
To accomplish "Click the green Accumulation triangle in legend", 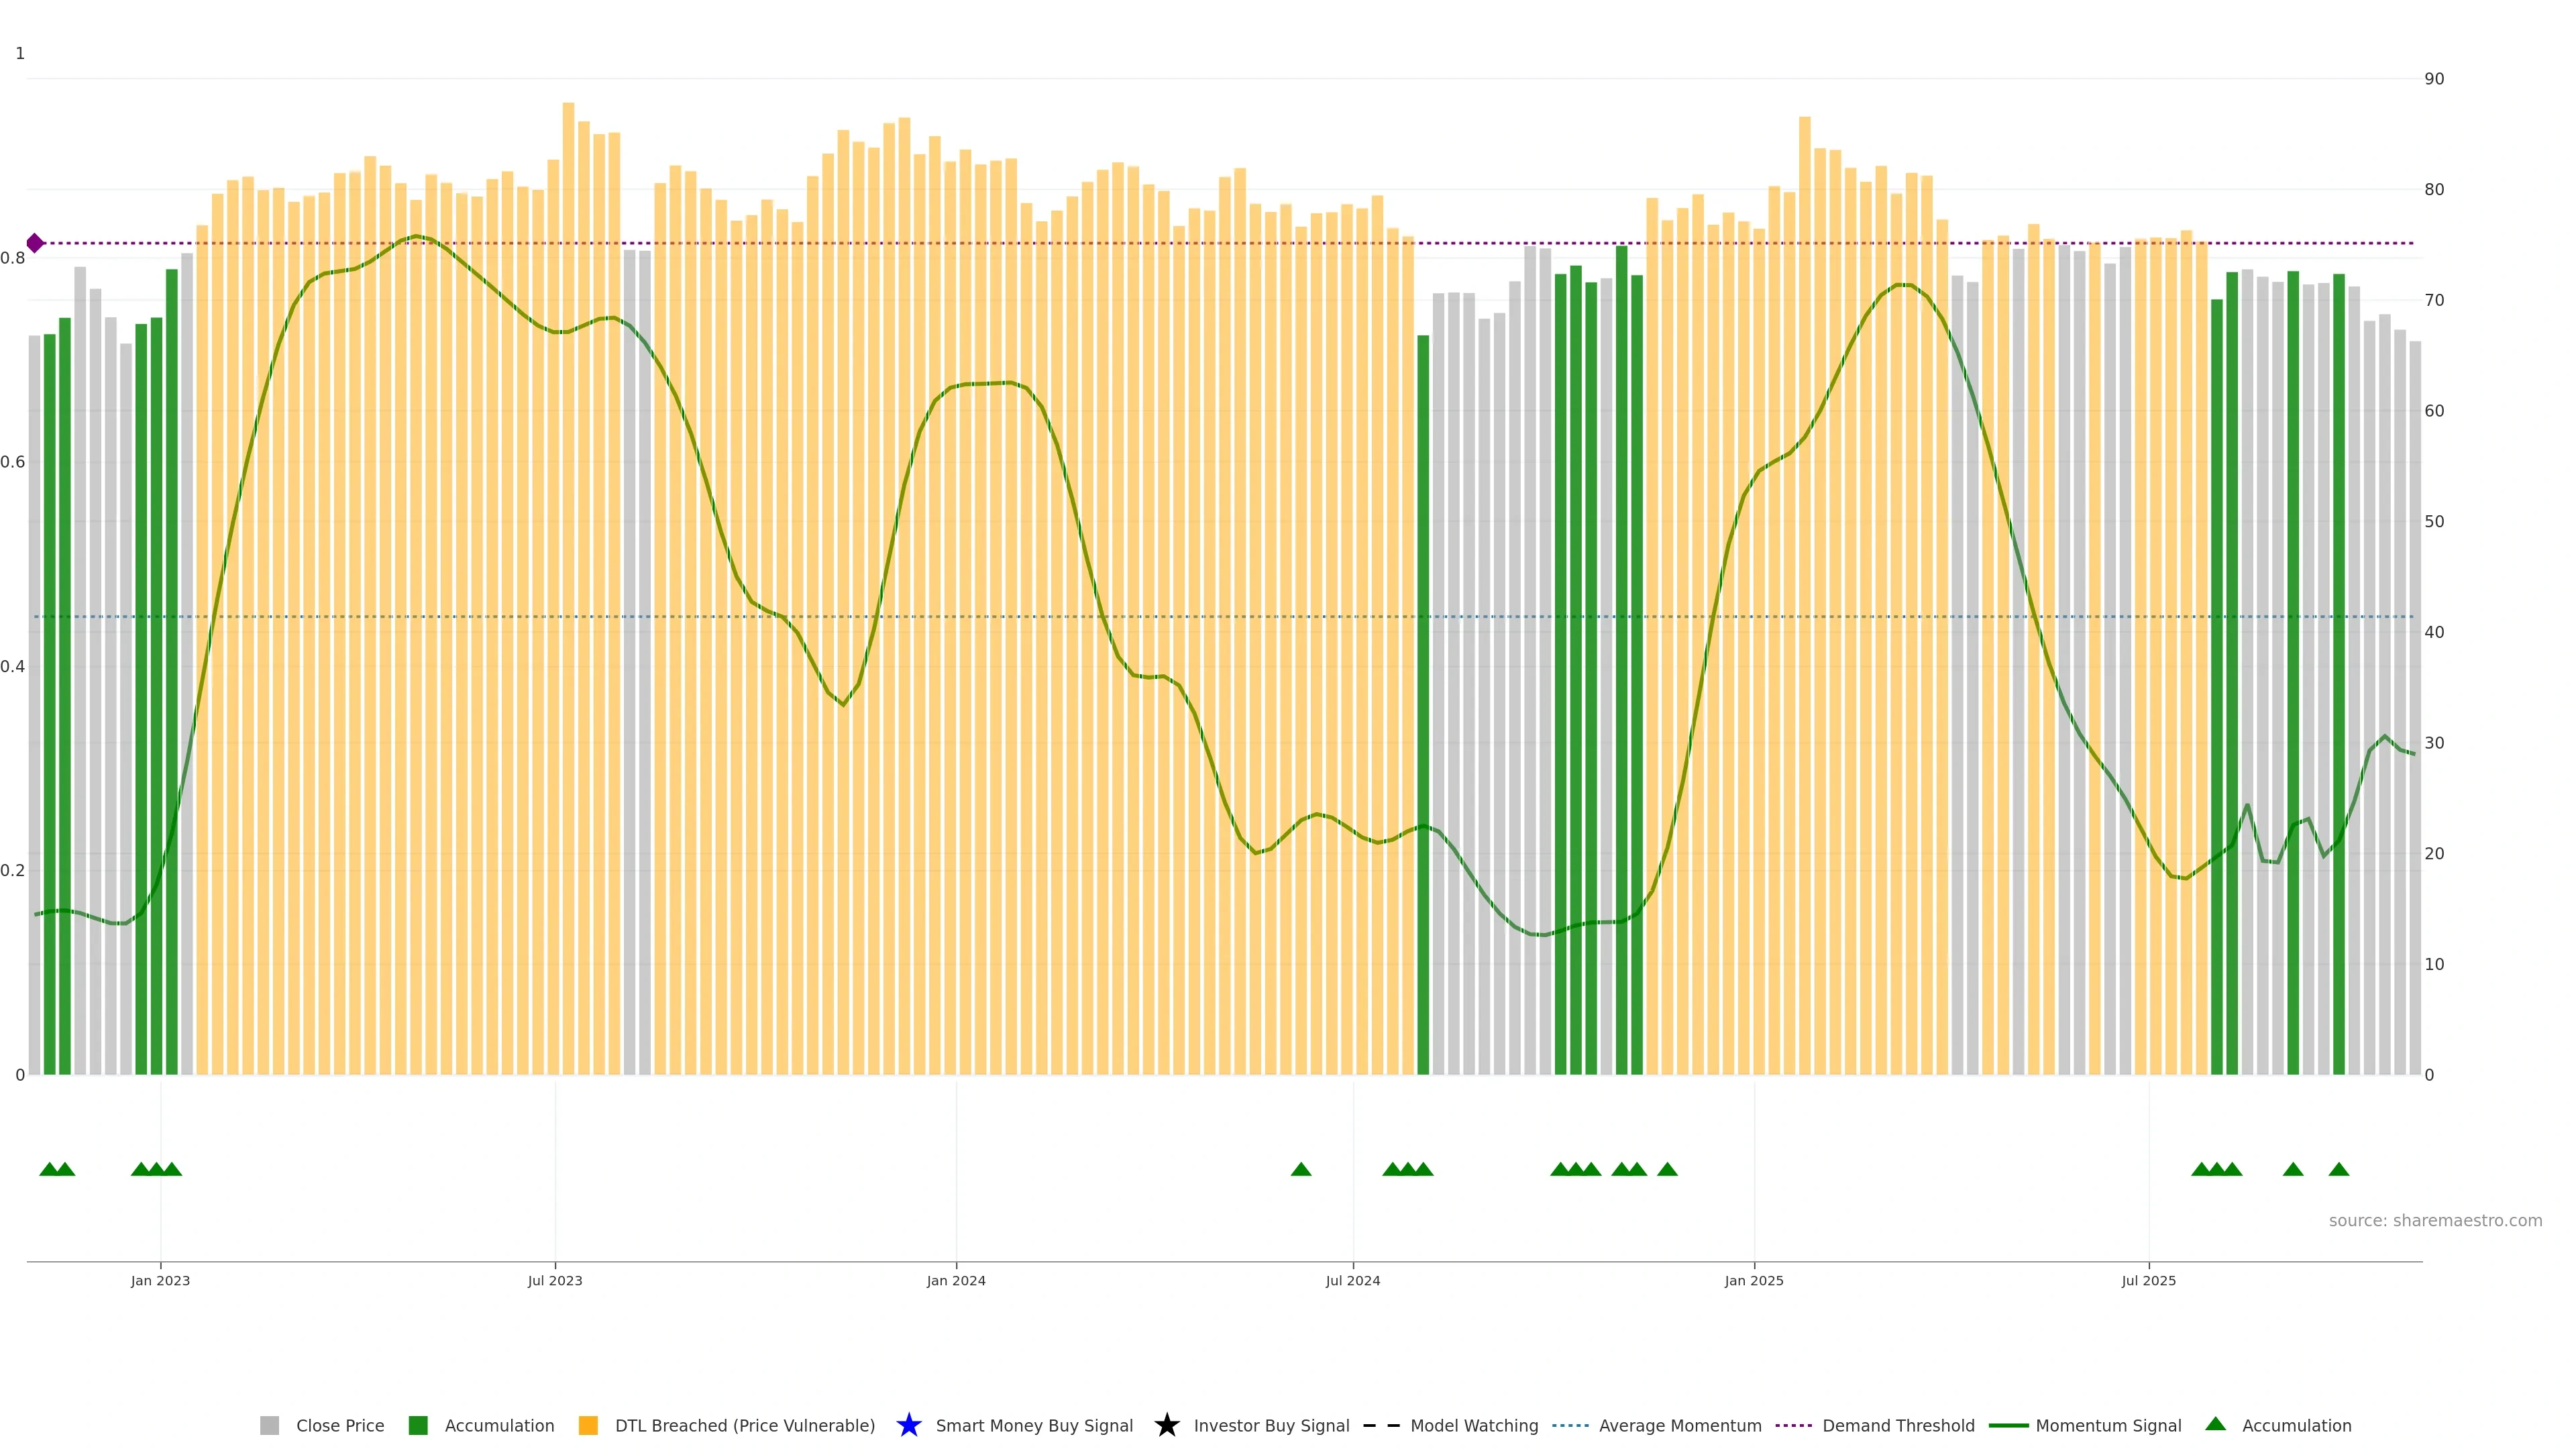I will click(x=2215, y=1424).
